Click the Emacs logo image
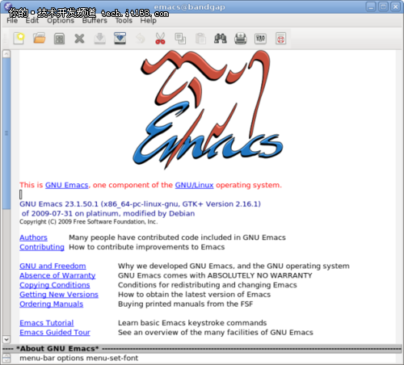The height and width of the screenshot is (365, 404). point(208,110)
